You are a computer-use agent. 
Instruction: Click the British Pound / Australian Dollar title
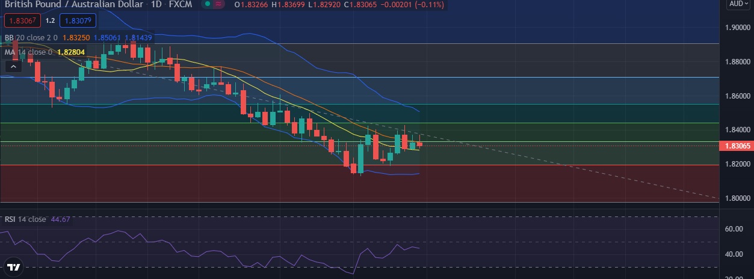click(x=74, y=4)
